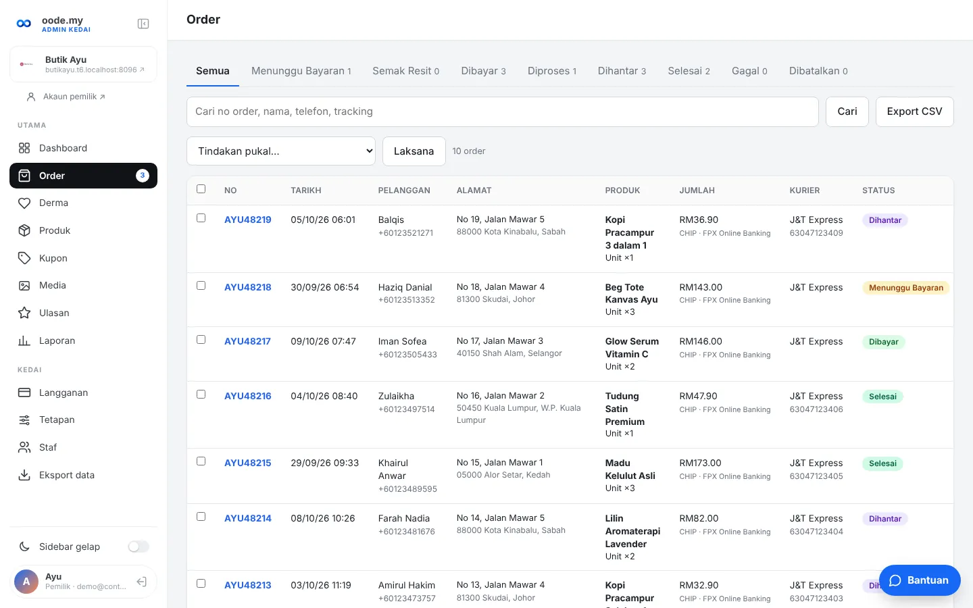Tick checkbox for order AYU48216
Screen dimensions: 973x608
[201, 395]
